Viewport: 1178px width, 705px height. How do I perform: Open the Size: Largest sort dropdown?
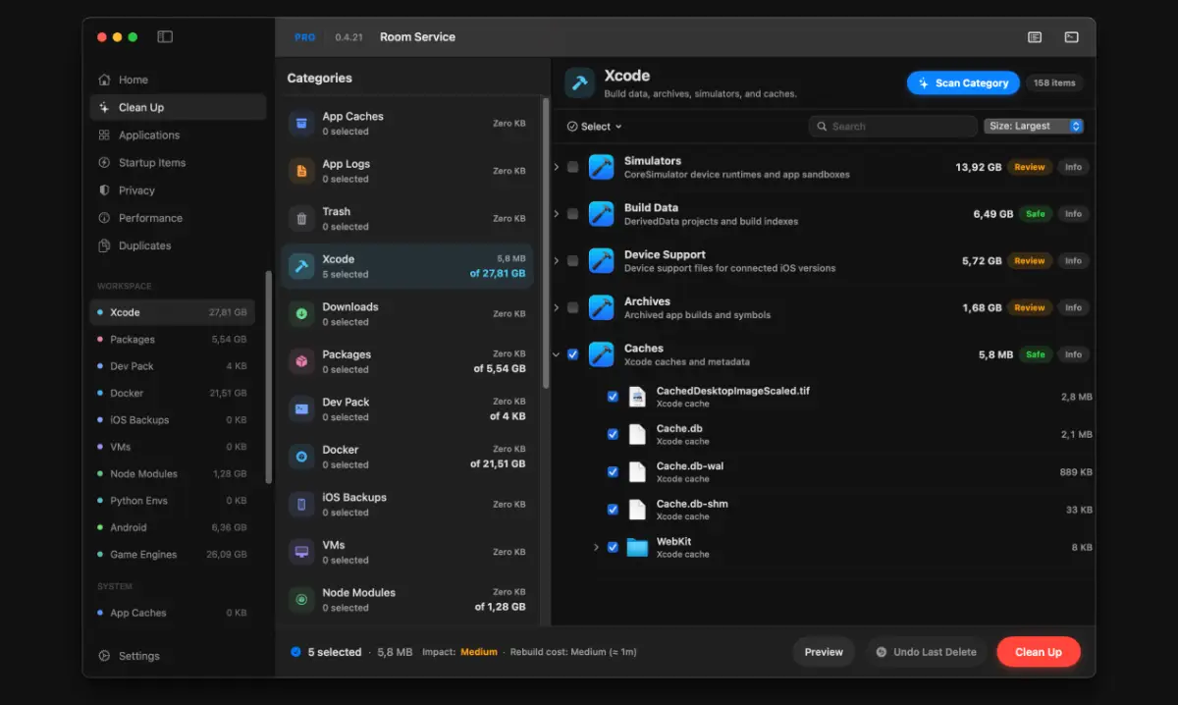pyautogui.click(x=1034, y=126)
